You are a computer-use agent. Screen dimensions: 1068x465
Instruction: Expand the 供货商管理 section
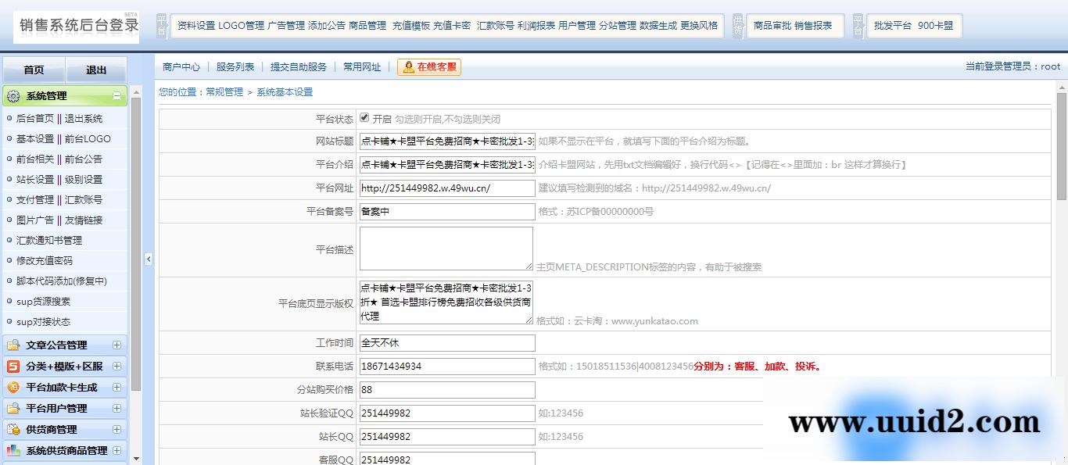click(117, 428)
